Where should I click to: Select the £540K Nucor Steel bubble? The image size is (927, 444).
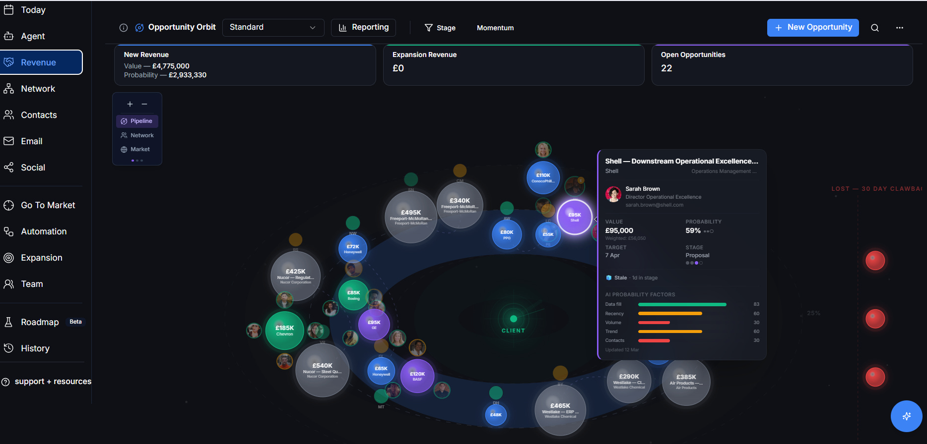tap(322, 370)
